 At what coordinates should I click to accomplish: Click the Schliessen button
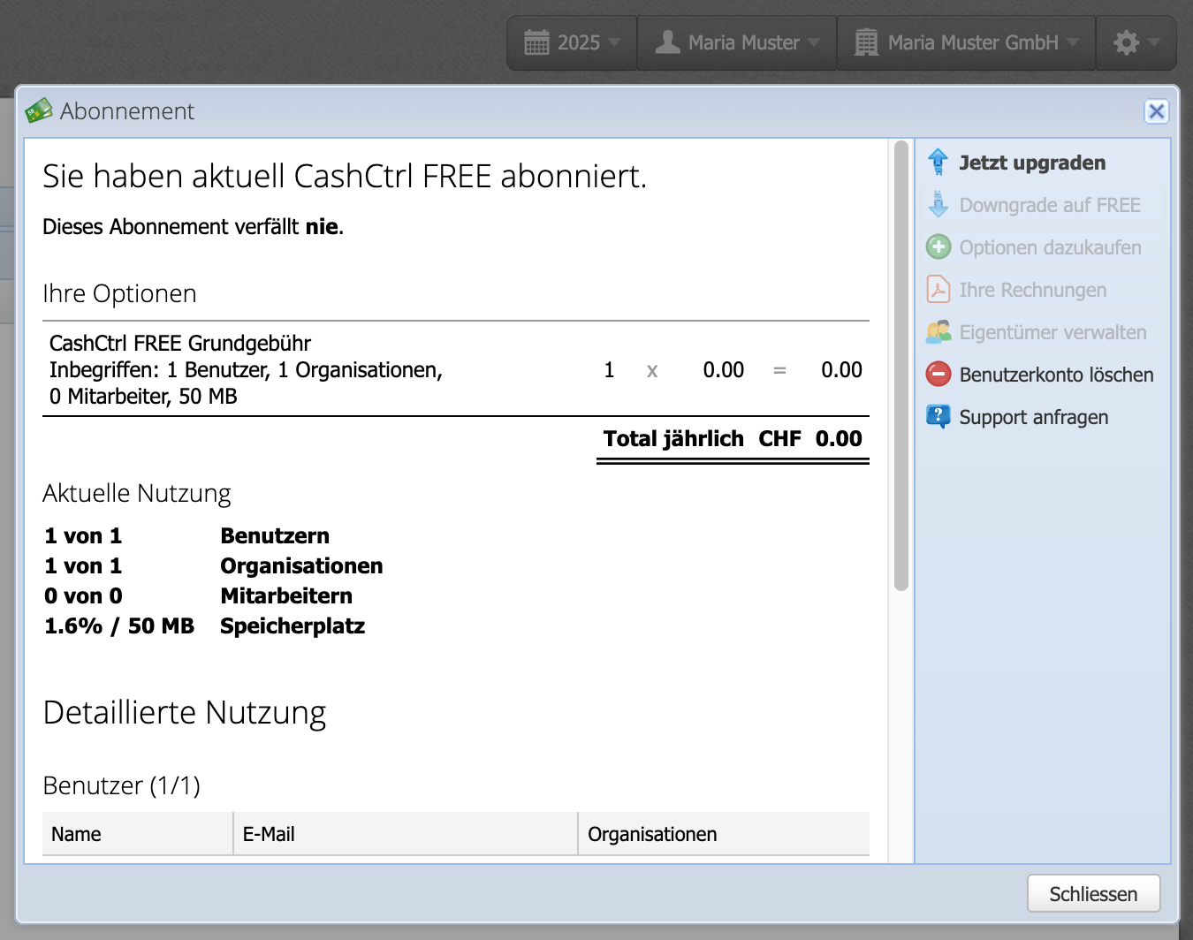pos(1093,893)
